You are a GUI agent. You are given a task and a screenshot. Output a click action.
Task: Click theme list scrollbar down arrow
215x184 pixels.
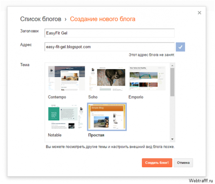point(172,139)
